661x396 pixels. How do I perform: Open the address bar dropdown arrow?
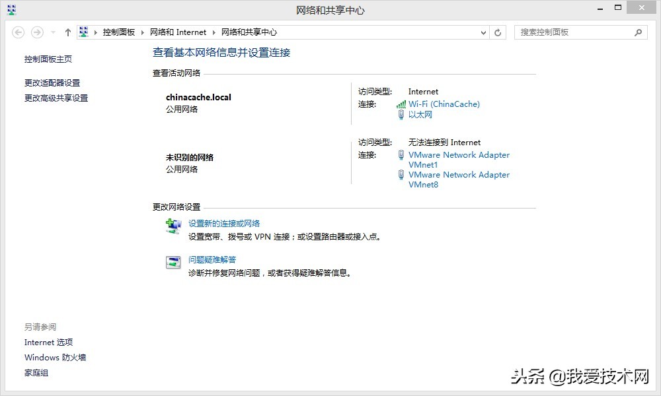482,32
